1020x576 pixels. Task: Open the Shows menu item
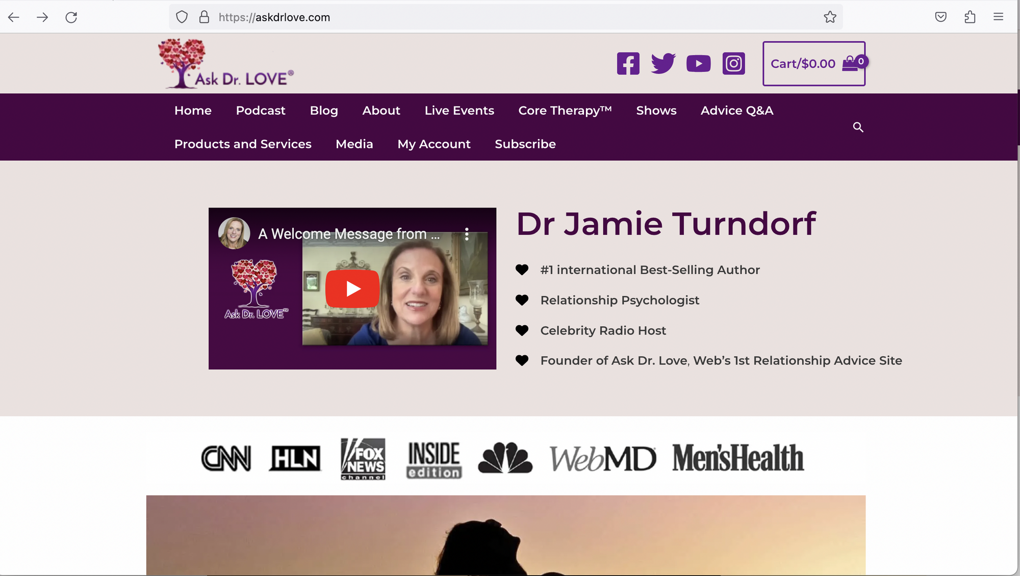point(656,111)
